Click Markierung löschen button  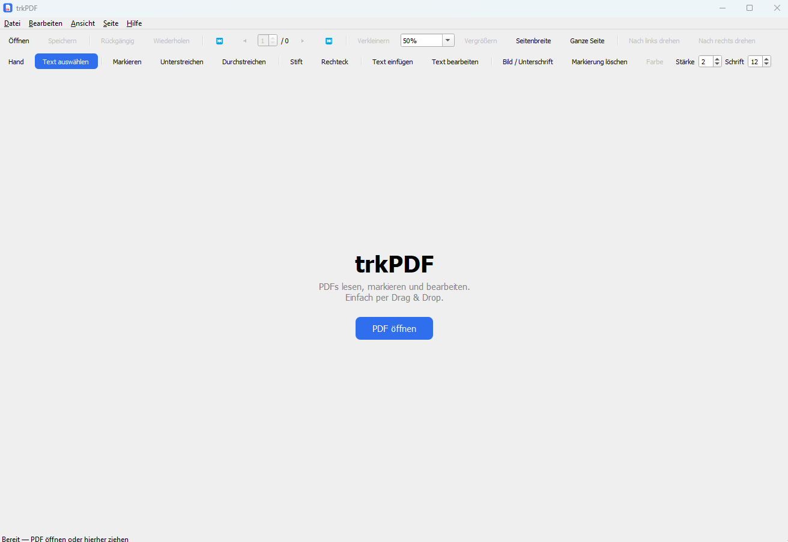click(x=599, y=62)
